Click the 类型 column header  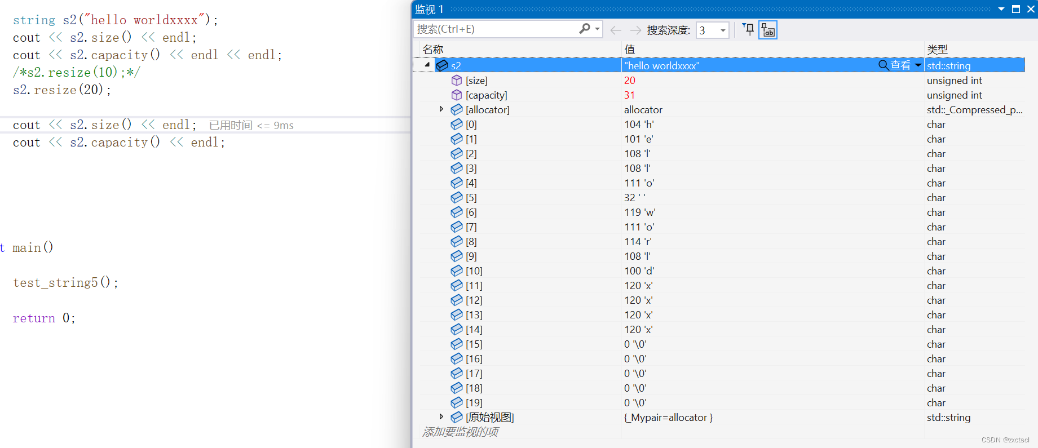(937, 50)
